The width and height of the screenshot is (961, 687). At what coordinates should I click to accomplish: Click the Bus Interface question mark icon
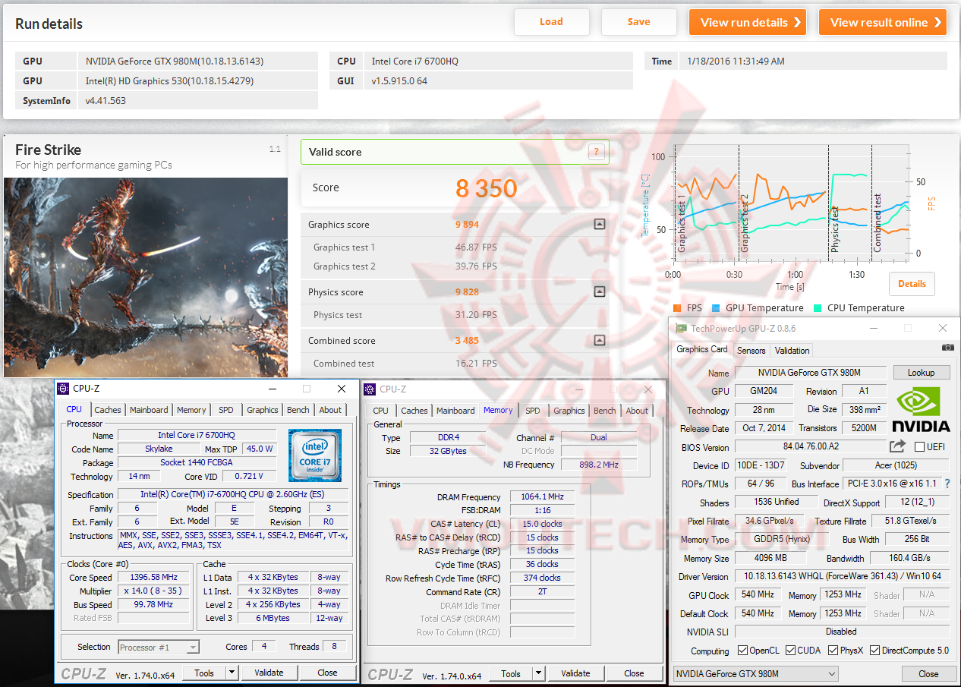coord(947,484)
